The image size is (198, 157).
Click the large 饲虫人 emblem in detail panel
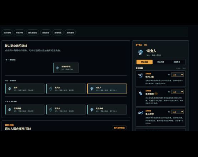point(140,52)
